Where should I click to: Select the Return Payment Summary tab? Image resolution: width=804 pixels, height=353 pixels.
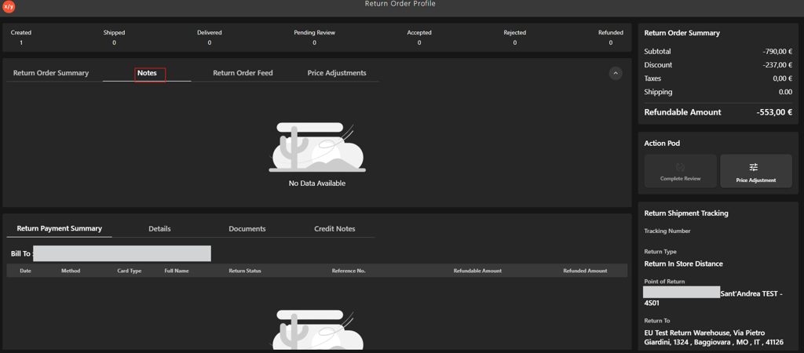tap(60, 228)
